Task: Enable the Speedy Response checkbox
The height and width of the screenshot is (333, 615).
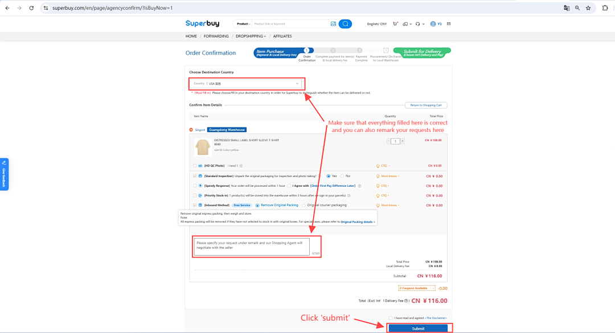Action: (195, 186)
